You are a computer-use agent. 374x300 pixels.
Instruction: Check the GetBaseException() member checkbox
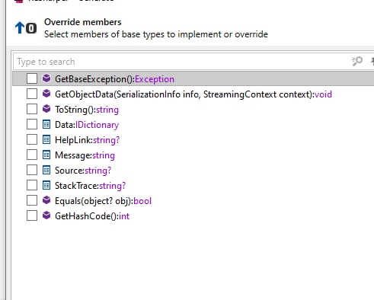[32, 78]
